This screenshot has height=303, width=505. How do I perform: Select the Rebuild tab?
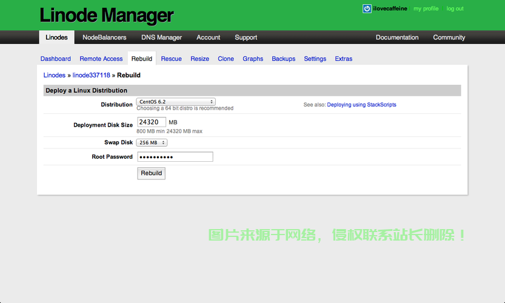(x=142, y=59)
